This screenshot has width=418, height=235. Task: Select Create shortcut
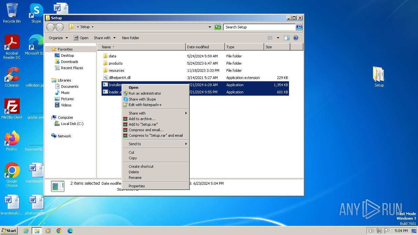[155, 166]
